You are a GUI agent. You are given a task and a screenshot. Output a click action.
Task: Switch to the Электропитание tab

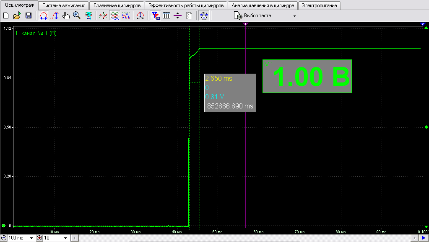coord(319,5)
